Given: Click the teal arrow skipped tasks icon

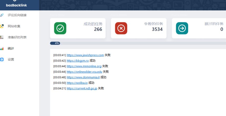Looking at the screenshot, I should tap(182, 28).
